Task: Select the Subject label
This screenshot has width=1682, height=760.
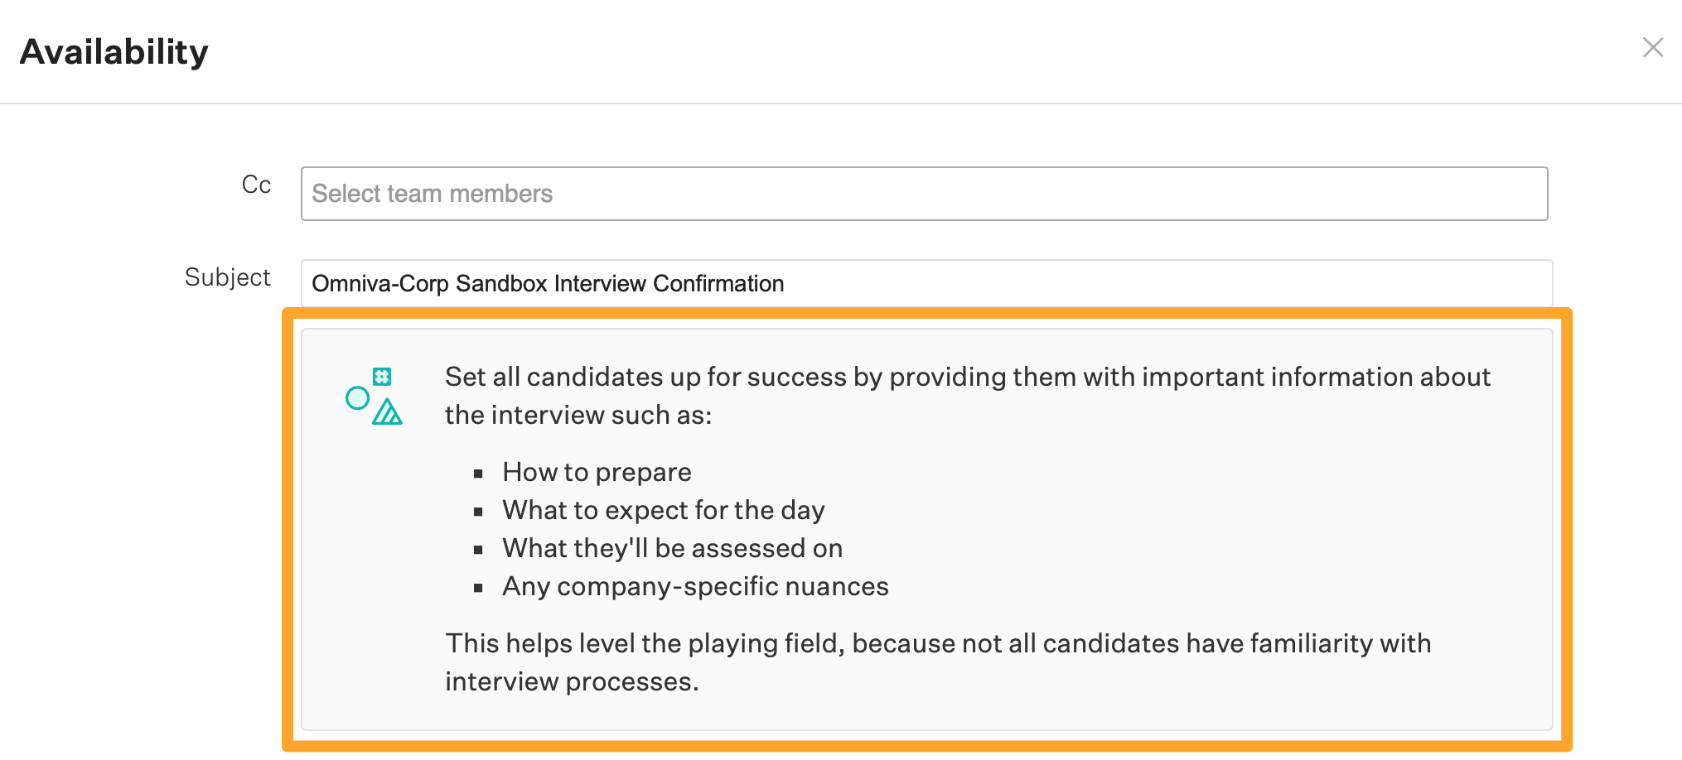Action: pyautogui.click(x=227, y=277)
